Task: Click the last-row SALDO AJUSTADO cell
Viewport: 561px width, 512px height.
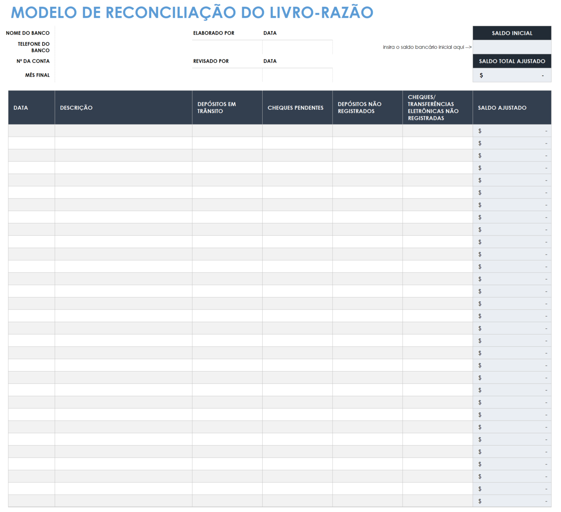Action: point(512,501)
